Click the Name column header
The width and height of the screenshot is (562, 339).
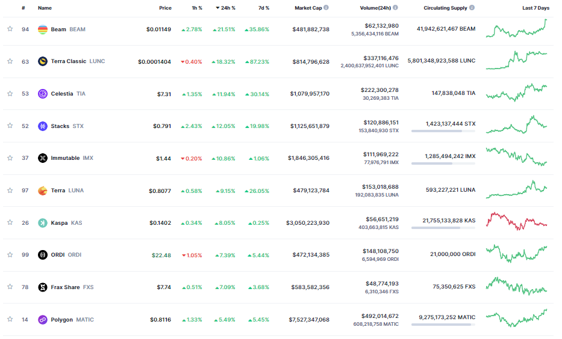45,8
